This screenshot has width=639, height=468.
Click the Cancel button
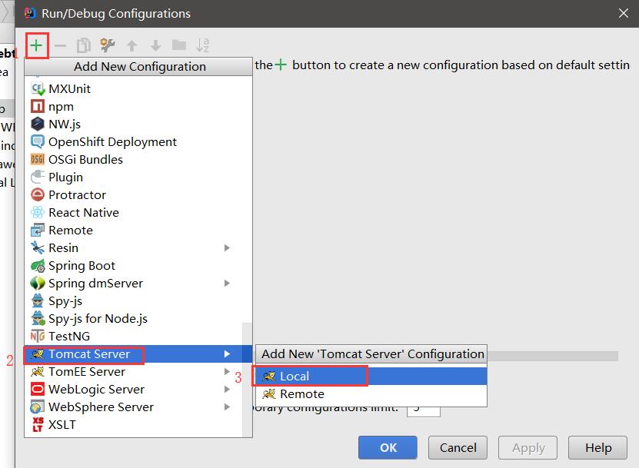coord(458,447)
